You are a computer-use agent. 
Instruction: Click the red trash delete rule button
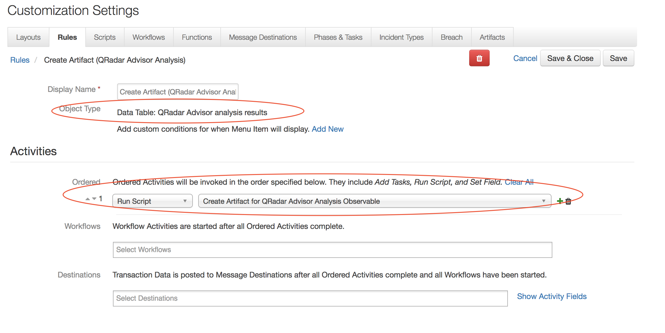click(x=479, y=58)
